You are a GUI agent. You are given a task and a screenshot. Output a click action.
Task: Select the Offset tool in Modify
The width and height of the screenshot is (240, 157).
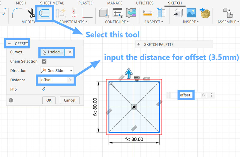pyautogui.click(x=44, y=13)
